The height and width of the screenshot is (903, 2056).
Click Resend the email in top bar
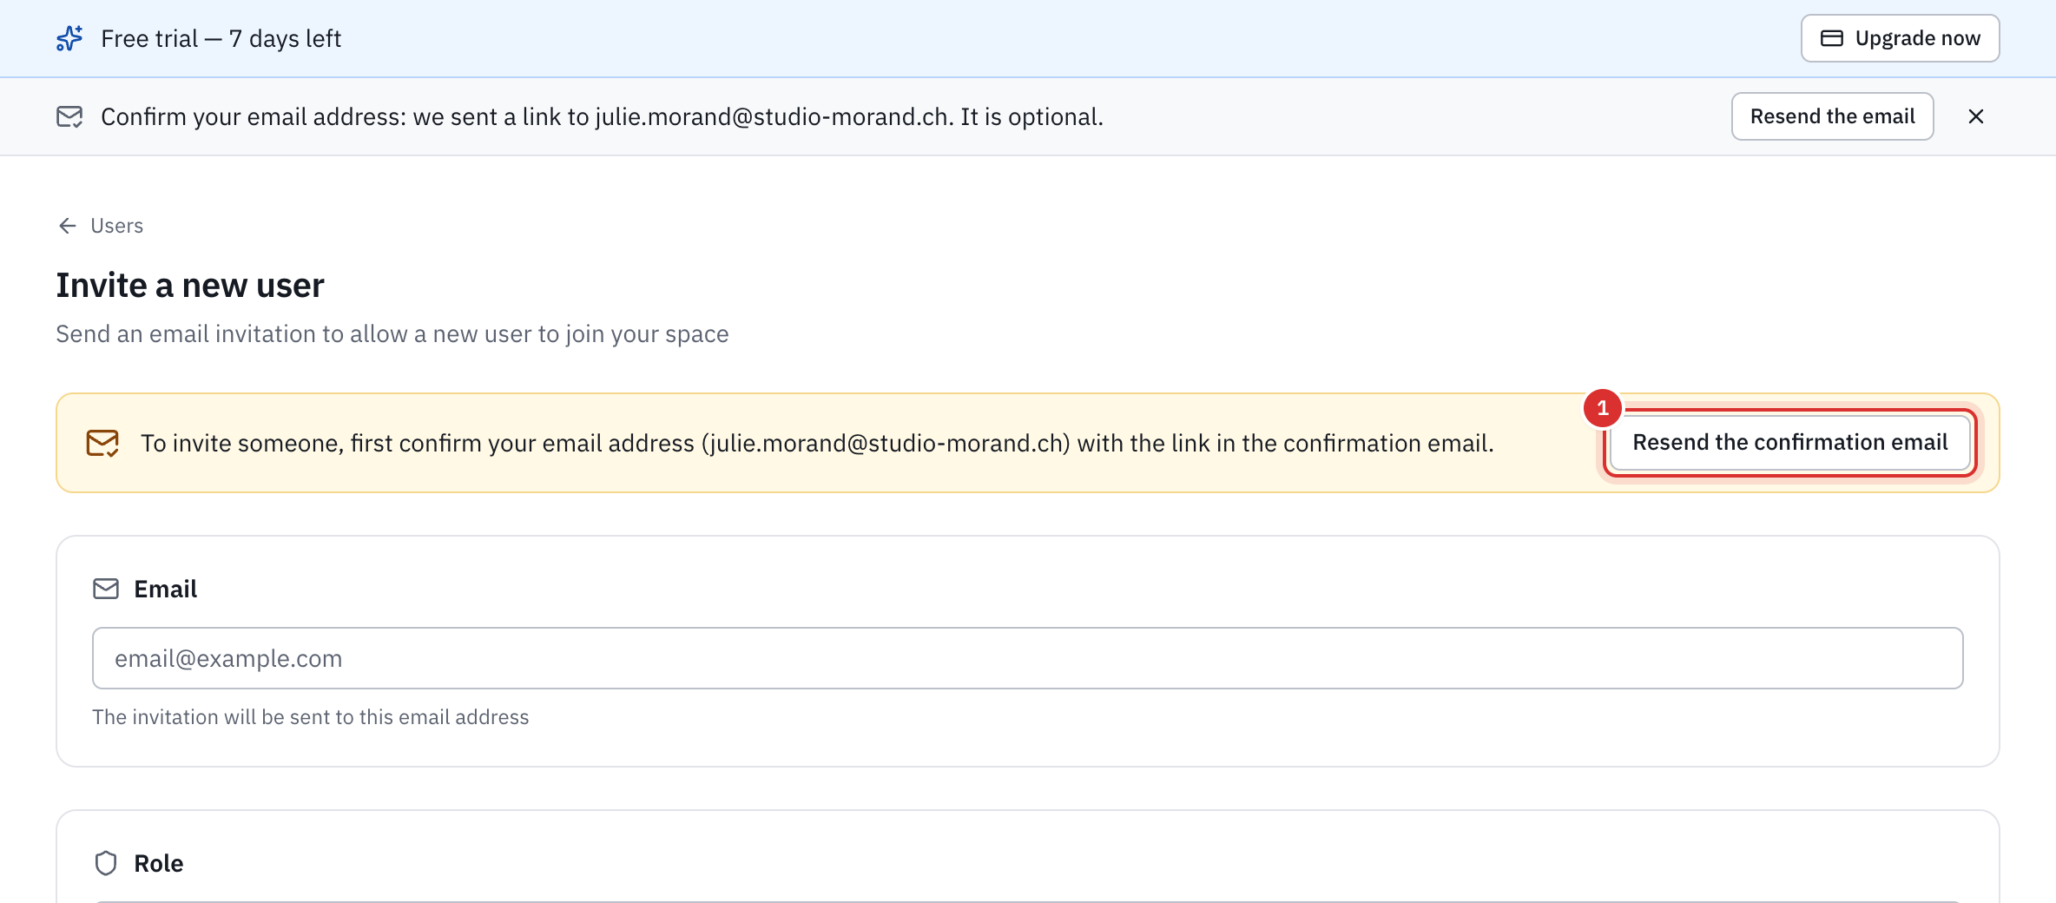coord(1832,116)
